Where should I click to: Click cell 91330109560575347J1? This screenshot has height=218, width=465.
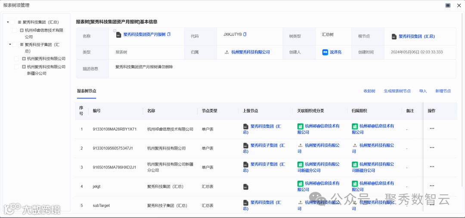click(x=113, y=148)
